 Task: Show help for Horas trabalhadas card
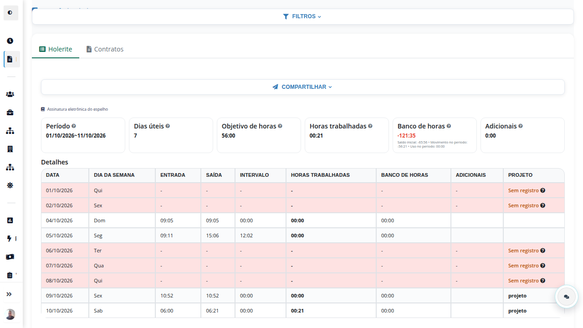click(370, 126)
